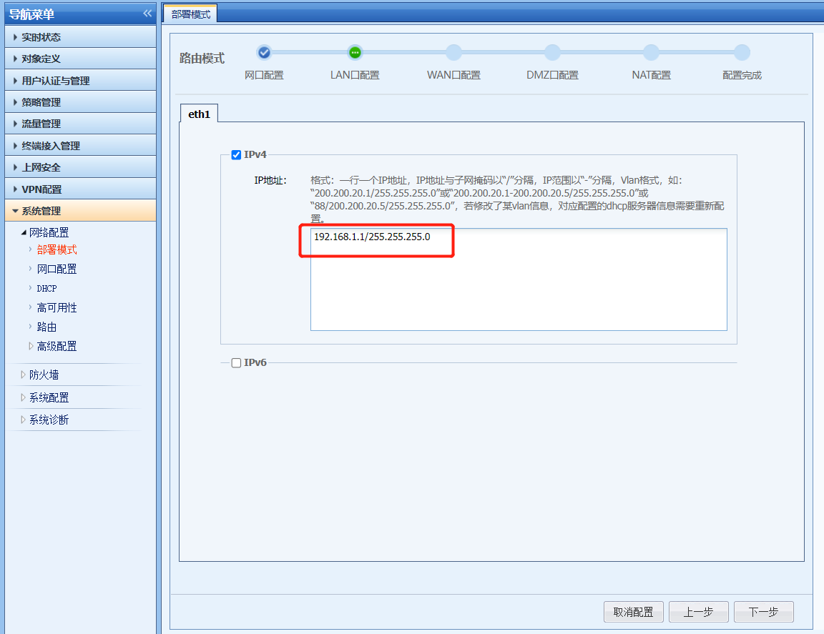Select the WAN口配置 step circle
The image size is (824, 634).
coord(453,52)
